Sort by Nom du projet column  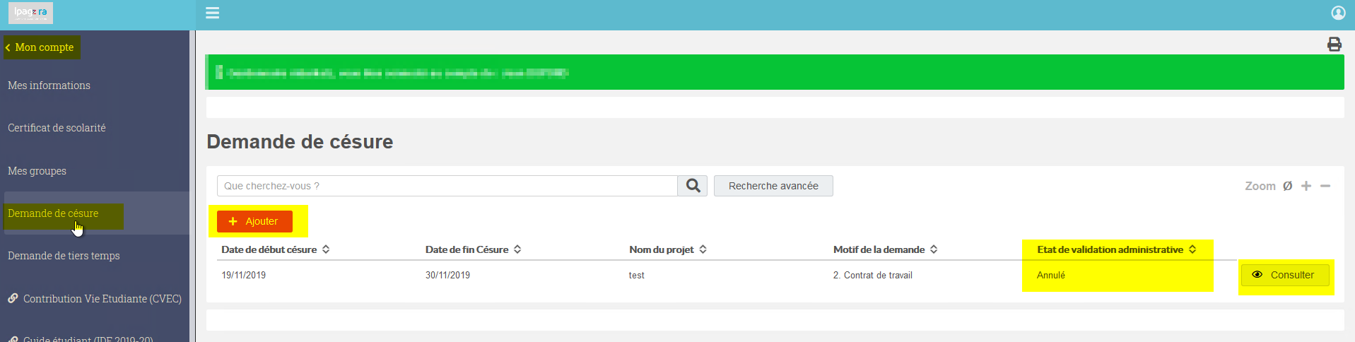668,249
